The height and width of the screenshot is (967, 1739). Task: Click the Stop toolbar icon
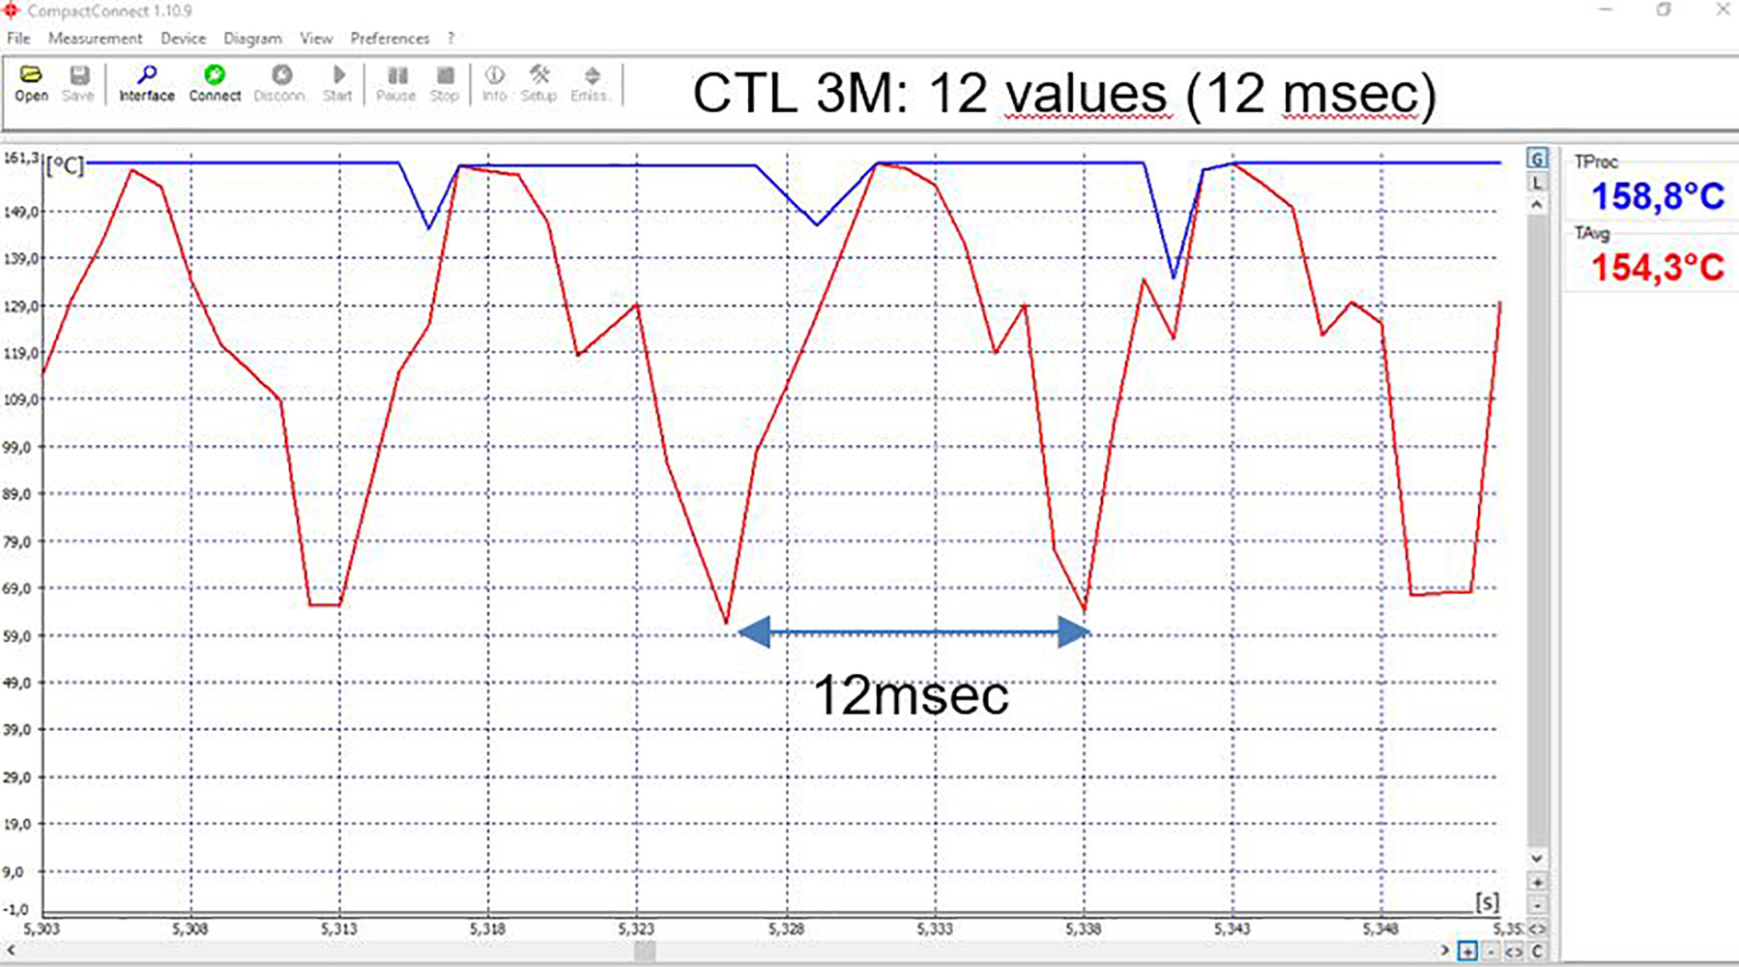(445, 82)
